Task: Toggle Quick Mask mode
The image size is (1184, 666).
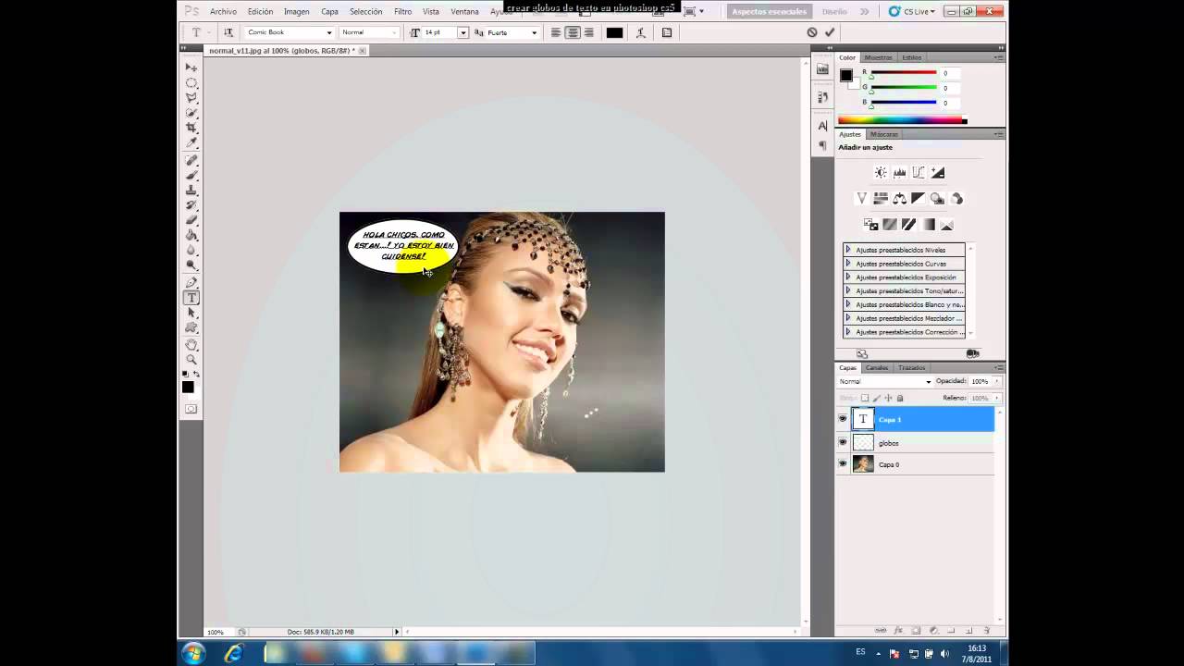Action: click(191, 409)
